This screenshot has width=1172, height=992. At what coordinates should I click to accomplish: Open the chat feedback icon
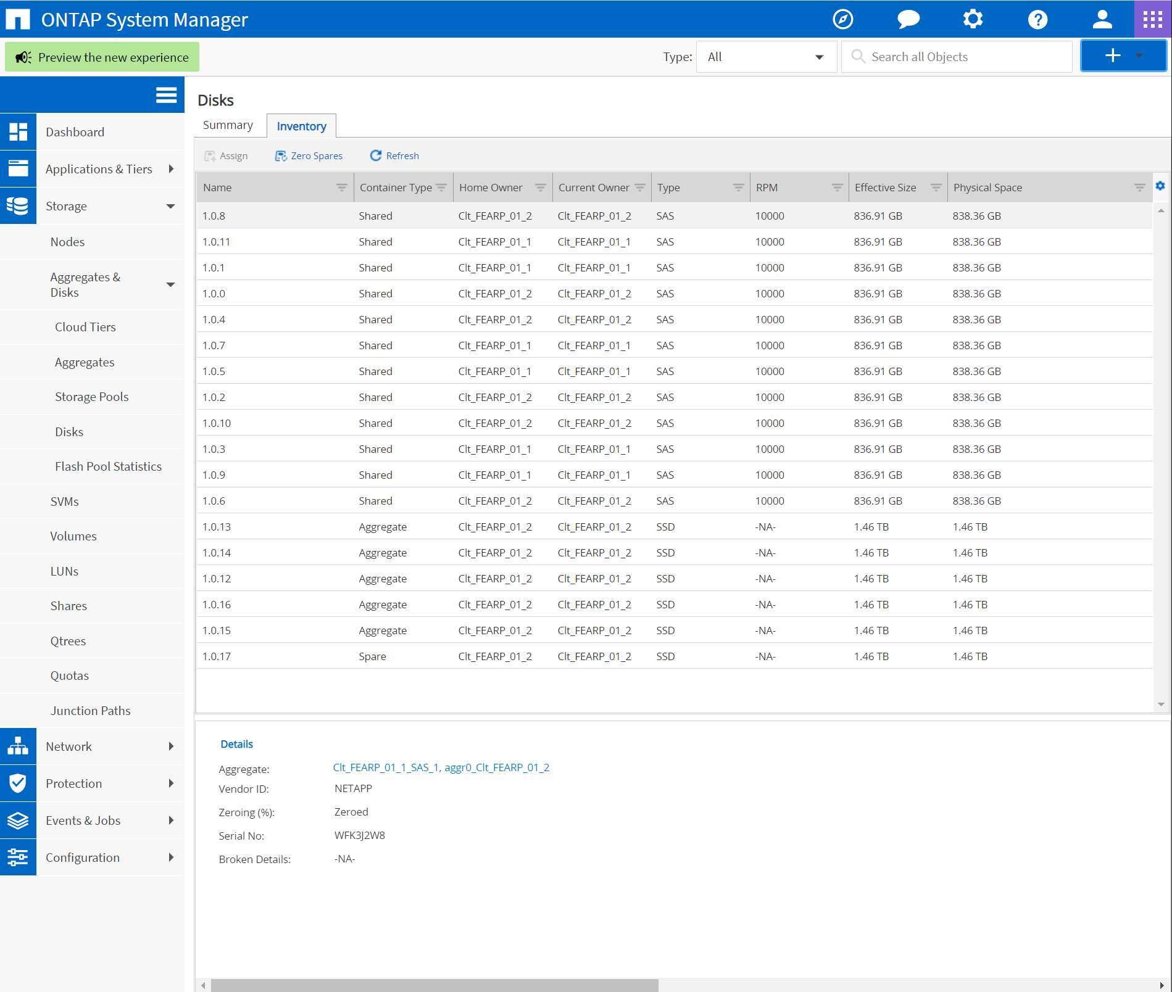click(908, 19)
